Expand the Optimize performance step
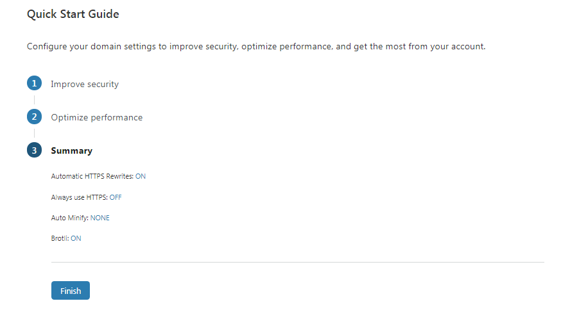Screen dimensions: 579x317 coord(96,117)
